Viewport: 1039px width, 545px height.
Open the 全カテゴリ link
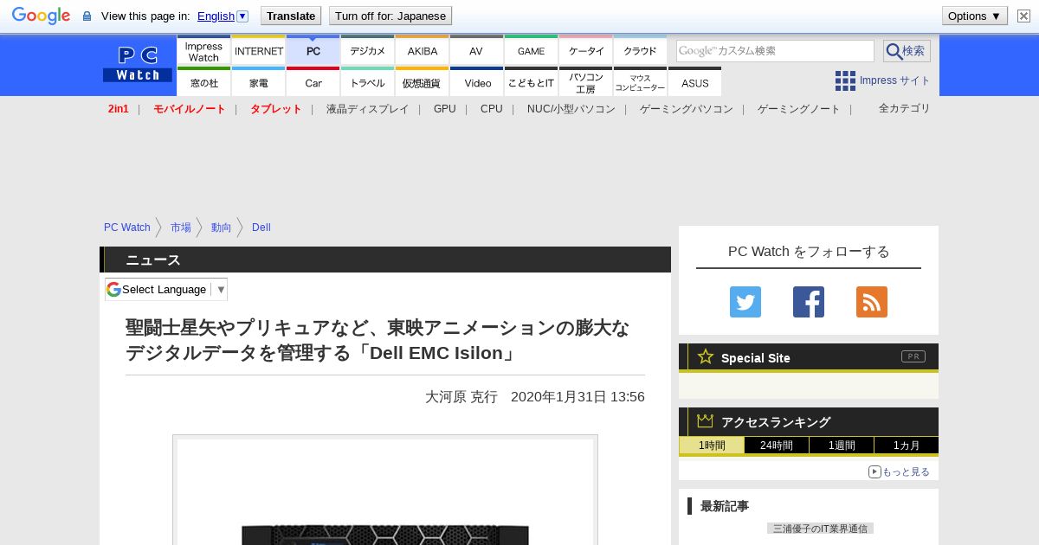tap(905, 108)
